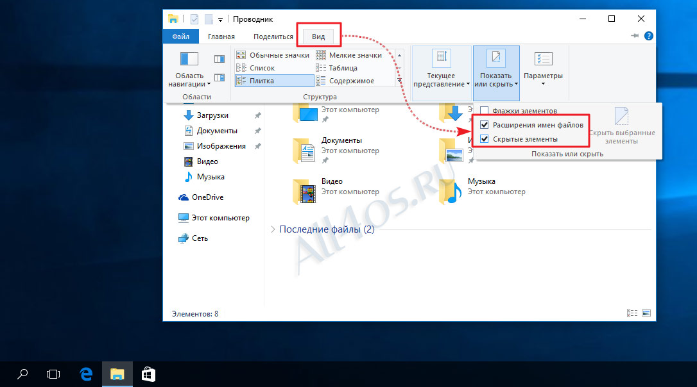This screenshot has height=387, width=697.
Task: Open the Файл menu tab
Action: pyautogui.click(x=181, y=37)
